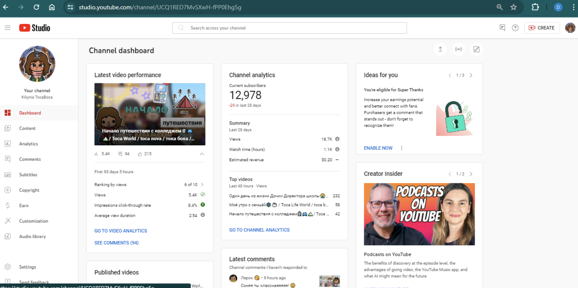578x288 pixels.
Task: Bookmark this page with star icon
Action: click(x=514, y=7)
